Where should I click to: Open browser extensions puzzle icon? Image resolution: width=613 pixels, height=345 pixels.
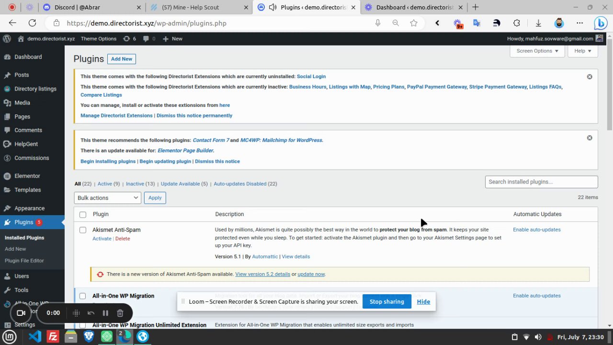tap(517, 23)
